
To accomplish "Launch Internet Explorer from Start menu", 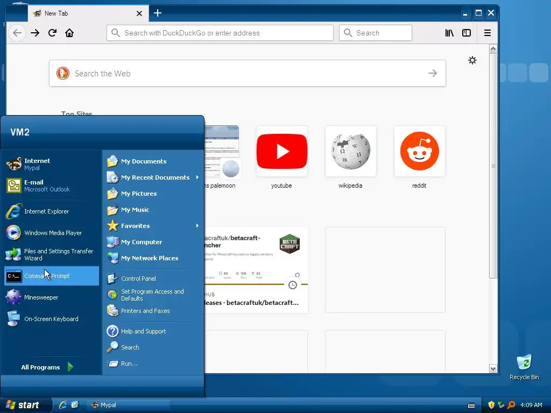I will point(51,211).
